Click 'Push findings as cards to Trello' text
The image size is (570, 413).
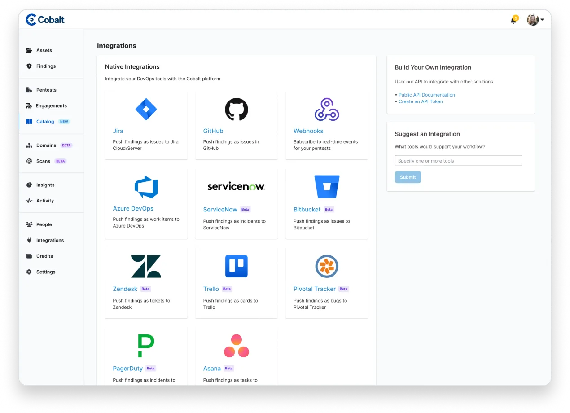coord(231,304)
